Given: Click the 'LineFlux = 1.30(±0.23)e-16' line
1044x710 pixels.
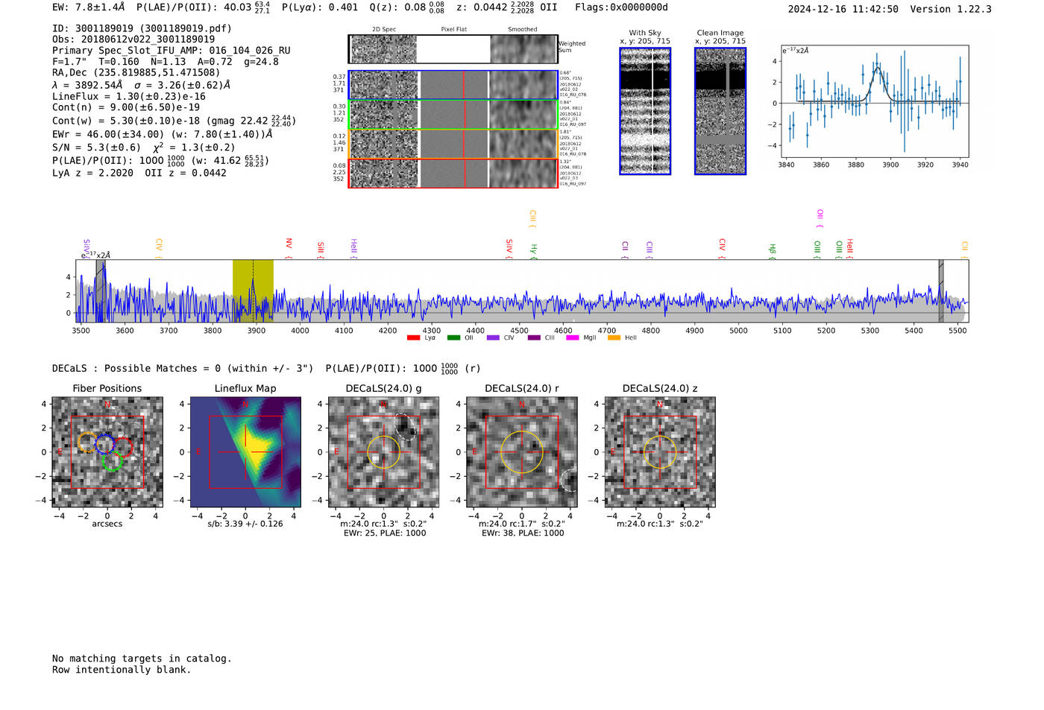Looking at the screenshot, I should point(129,96).
